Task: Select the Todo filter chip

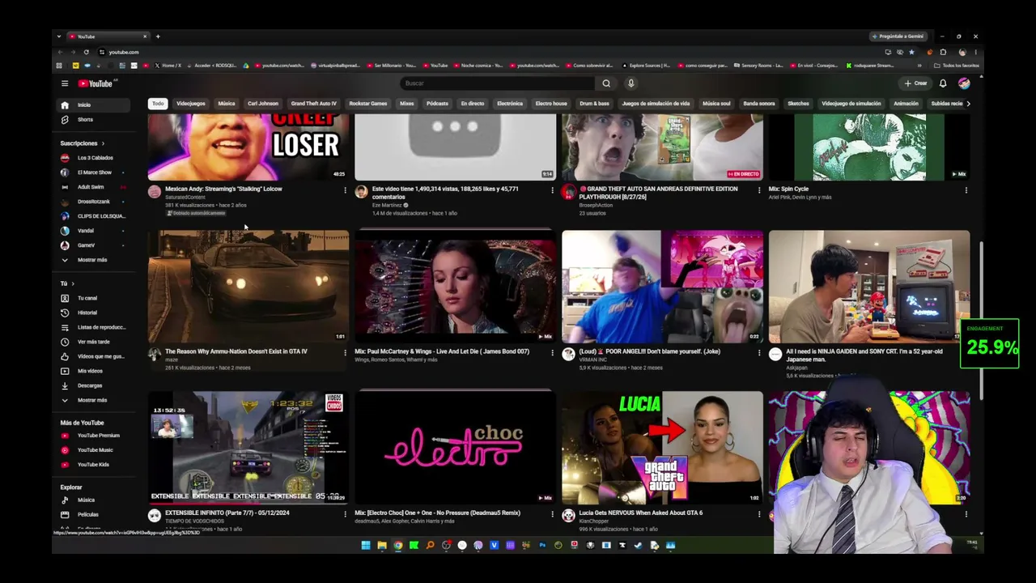Action: tap(158, 104)
